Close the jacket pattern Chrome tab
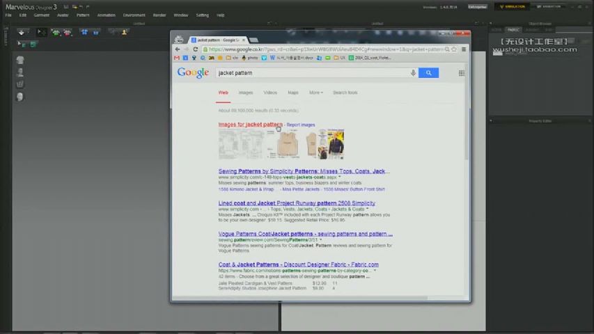This screenshot has width=594, height=334. [243, 40]
